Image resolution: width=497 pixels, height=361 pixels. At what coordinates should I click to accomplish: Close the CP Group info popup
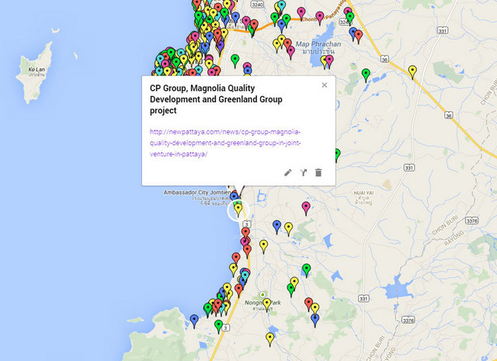(x=325, y=85)
